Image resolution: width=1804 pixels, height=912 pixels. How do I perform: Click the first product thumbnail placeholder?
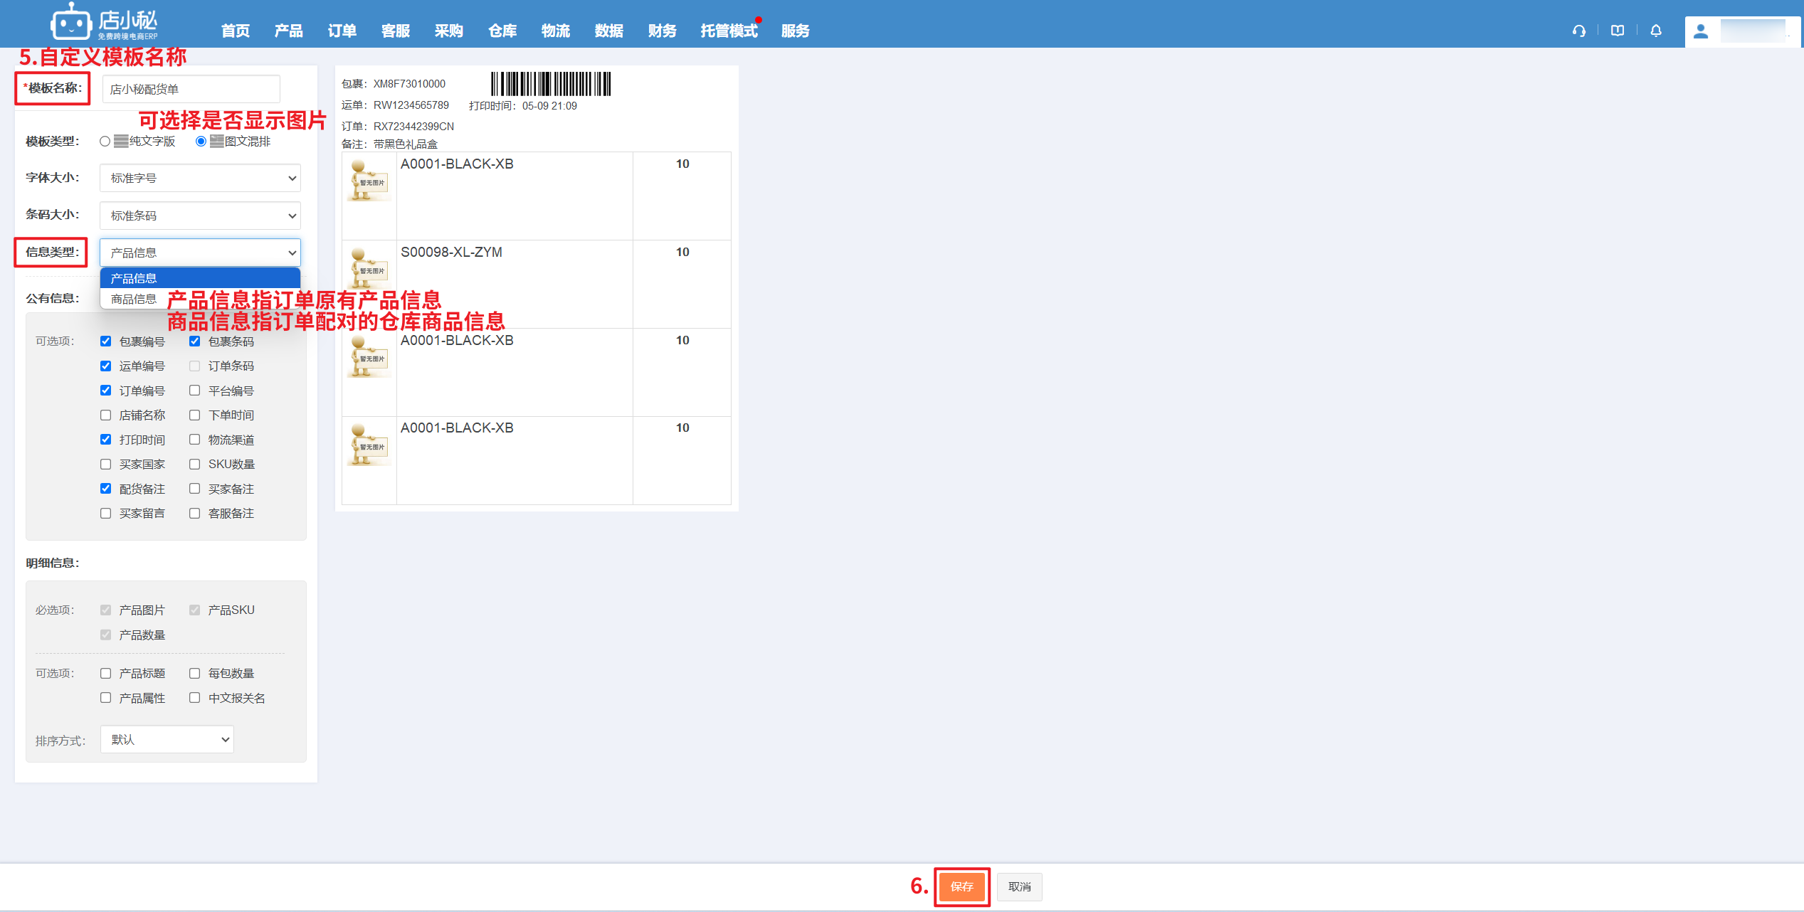369,181
